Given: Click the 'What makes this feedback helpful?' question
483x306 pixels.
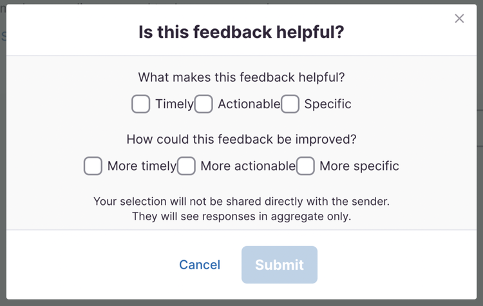Looking at the screenshot, I should click(241, 77).
